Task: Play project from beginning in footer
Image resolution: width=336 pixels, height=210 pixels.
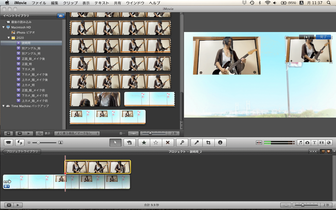Action: pyautogui.click(x=18, y=205)
